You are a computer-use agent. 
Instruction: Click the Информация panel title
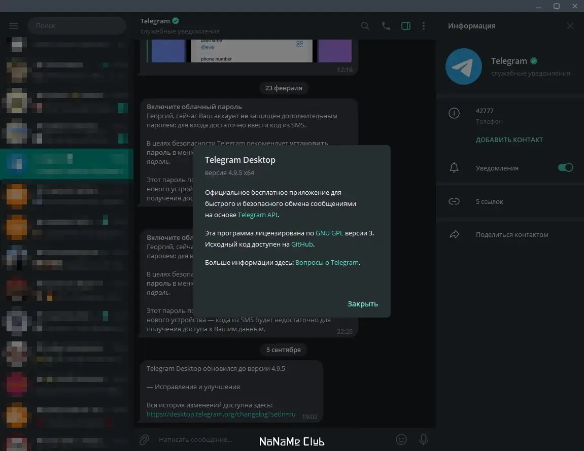[x=471, y=26]
